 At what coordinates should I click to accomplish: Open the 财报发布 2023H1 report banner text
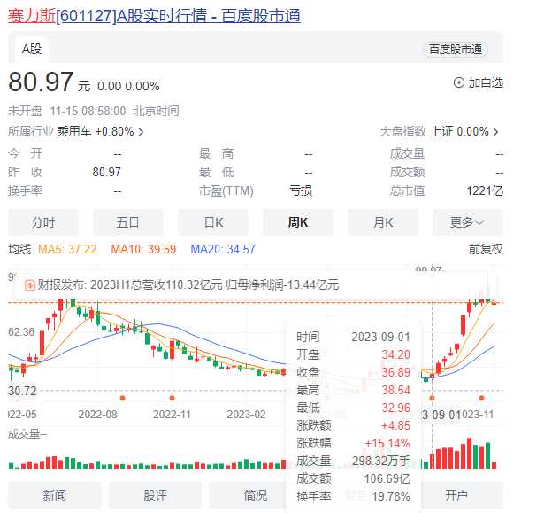point(188,285)
